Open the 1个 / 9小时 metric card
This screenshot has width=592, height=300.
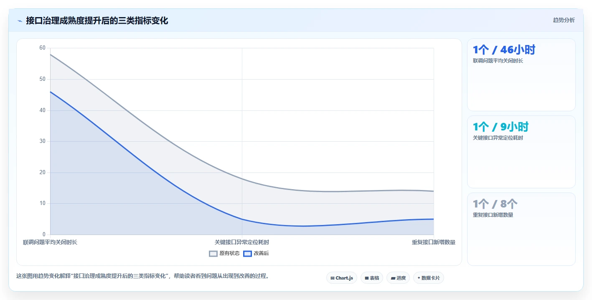coord(521,152)
